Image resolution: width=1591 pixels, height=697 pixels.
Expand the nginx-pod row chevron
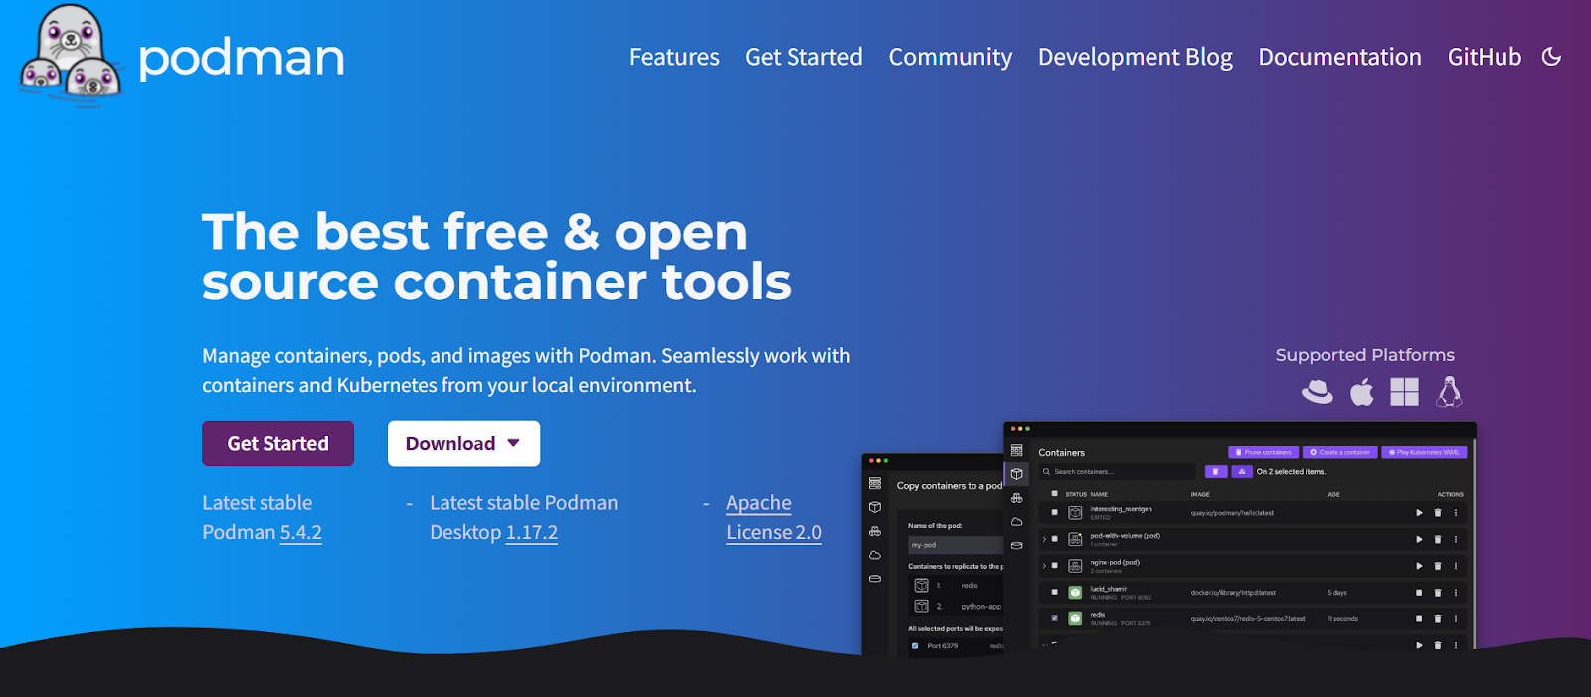tap(1044, 566)
